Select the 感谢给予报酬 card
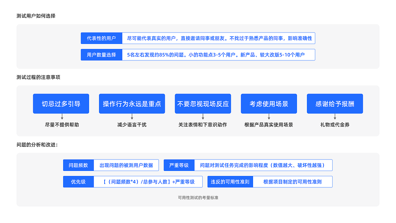 coord(335,104)
